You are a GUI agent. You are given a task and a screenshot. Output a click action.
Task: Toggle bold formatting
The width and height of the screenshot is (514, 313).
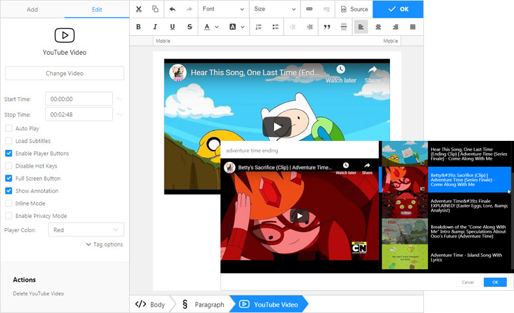(138, 27)
